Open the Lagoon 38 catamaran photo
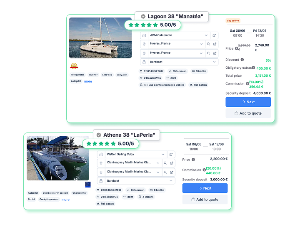Screen dimensions: 300x225 pos(100,38)
